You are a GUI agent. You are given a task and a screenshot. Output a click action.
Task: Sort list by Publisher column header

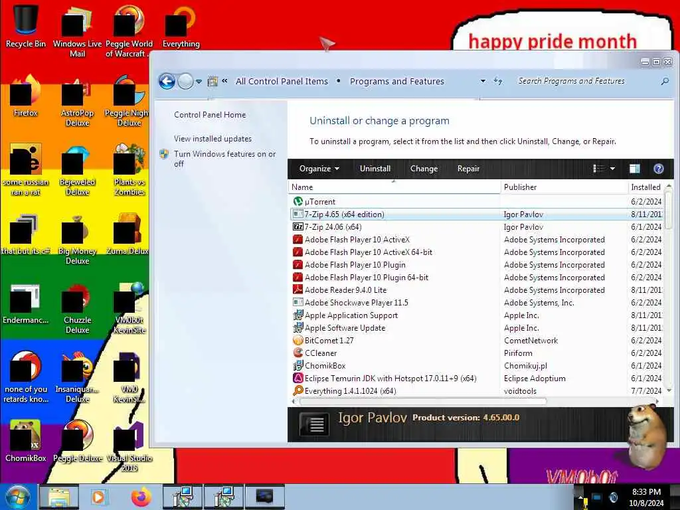point(564,187)
